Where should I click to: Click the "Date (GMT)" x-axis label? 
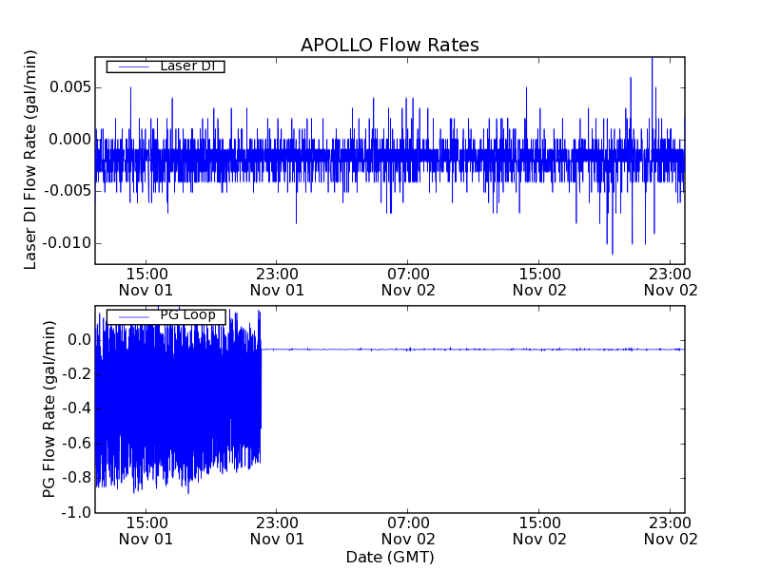pyautogui.click(x=390, y=557)
